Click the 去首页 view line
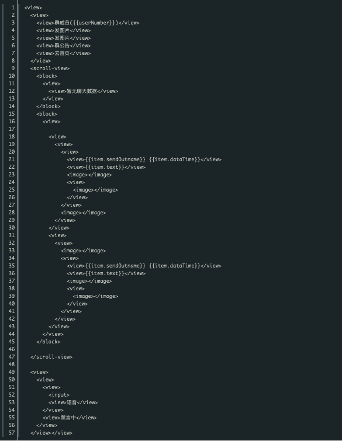The image size is (342, 441). 64,53
